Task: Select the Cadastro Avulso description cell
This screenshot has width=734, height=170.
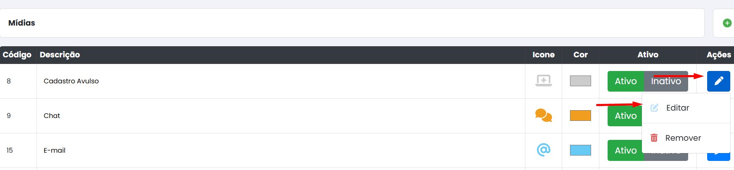Action: click(71, 81)
